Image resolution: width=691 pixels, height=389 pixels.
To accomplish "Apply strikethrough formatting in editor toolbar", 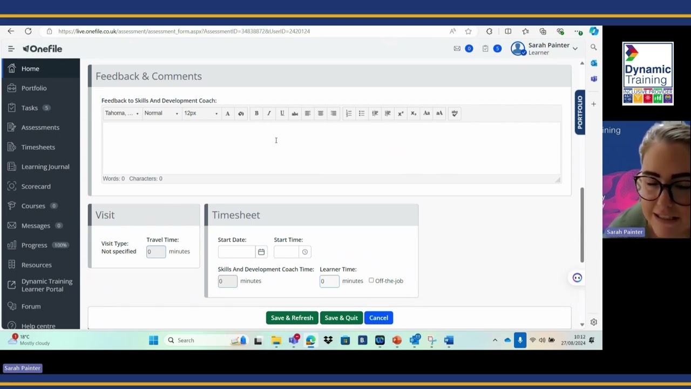I will [x=295, y=113].
